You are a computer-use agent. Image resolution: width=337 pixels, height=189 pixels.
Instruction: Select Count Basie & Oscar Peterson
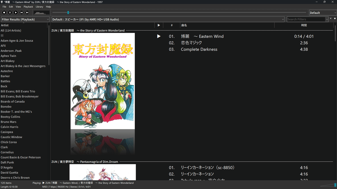21,157
